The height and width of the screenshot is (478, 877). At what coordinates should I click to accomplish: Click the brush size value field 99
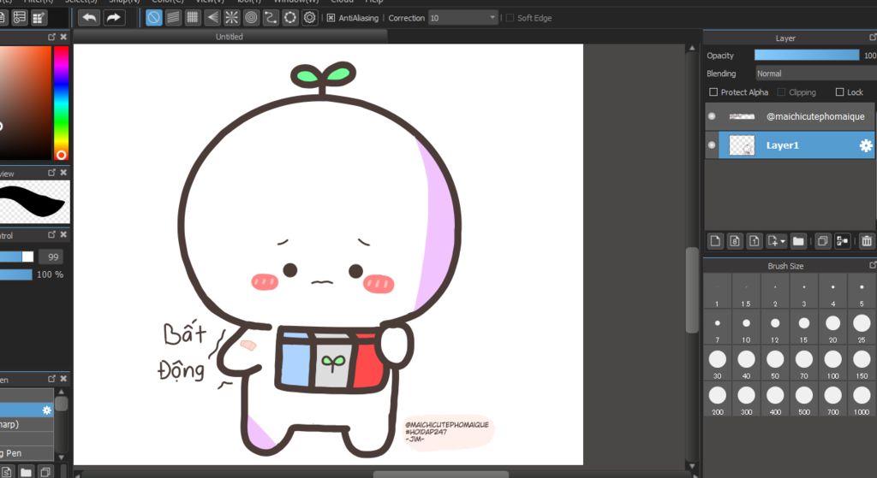tap(52, 257)
